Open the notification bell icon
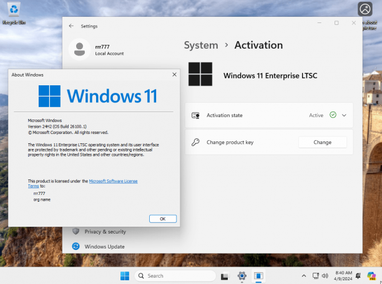Image resolution: width=382 pixels, height=284 pixels. point(358,276)
